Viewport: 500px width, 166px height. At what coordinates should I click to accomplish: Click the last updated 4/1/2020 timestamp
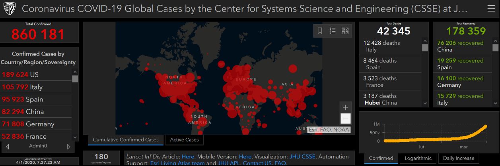[39, 162]
